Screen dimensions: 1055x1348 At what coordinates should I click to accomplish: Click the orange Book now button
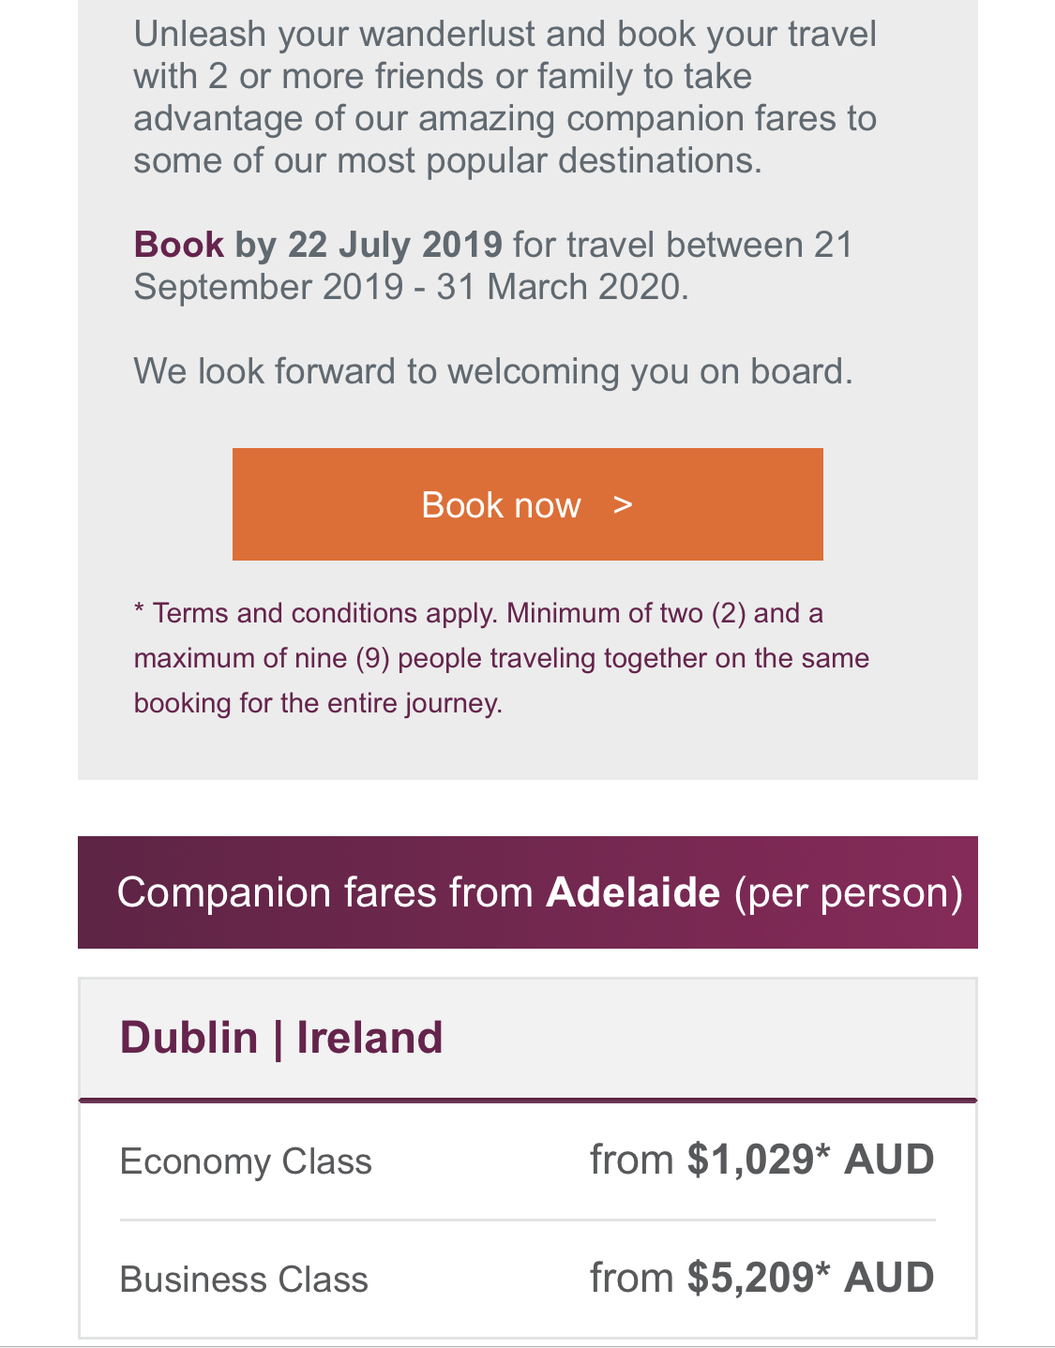click(527, 504)
